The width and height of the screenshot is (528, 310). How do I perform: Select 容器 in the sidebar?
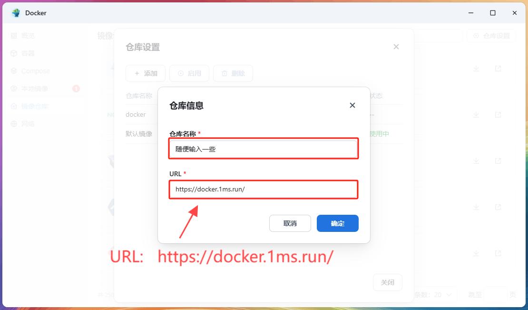pyautogui.click(x=28, y=53)
